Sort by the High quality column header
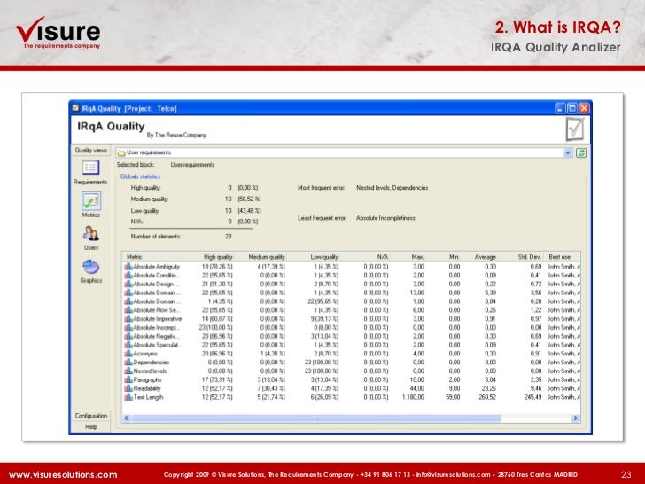Viewport: 645px width, 484px height. (x=209, y=257)
